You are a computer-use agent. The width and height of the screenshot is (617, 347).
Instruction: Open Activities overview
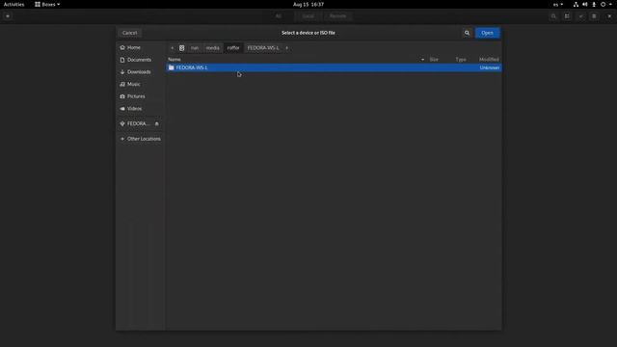[13, 4]
